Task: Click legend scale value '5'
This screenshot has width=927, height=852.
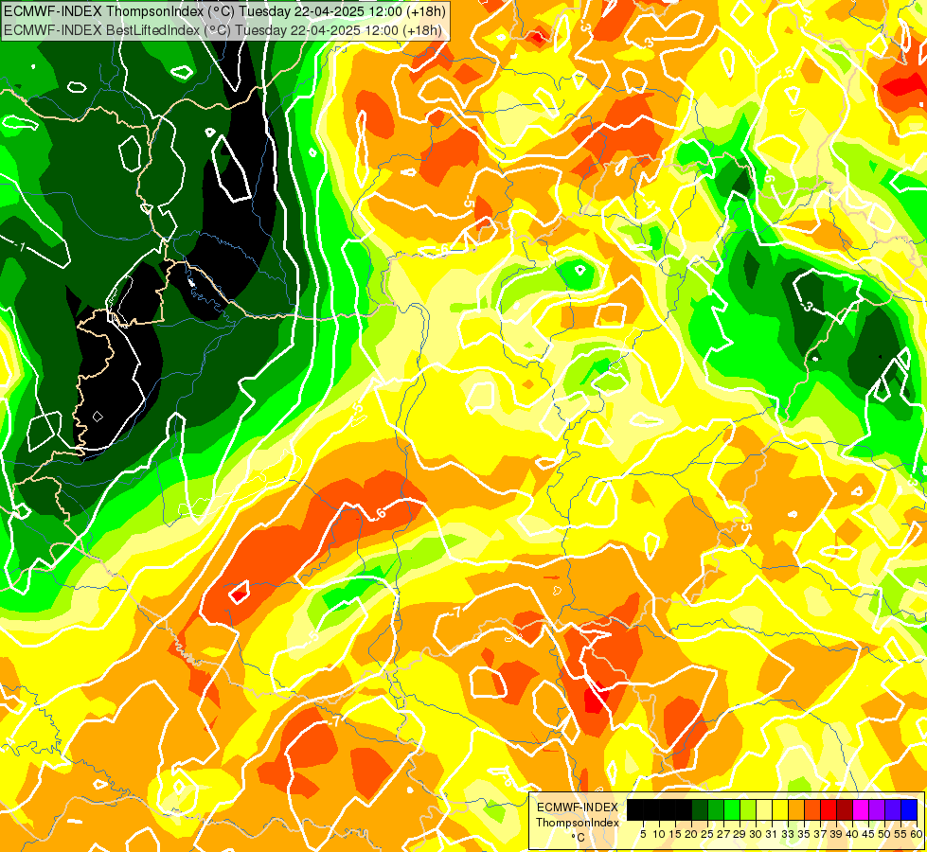Action: click(x=643, y=834)
